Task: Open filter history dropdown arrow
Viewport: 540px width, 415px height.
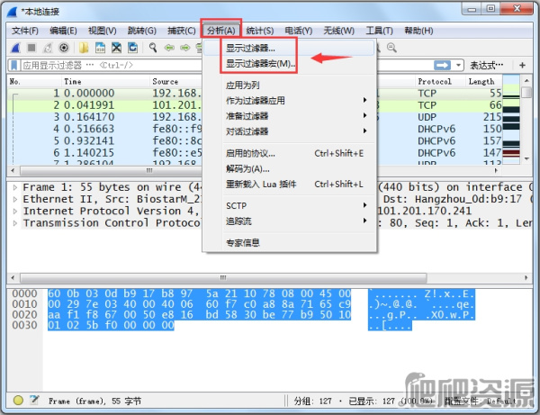Action: (x=458, y=65)
